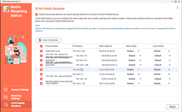
Task: Click IP address 192.168.1.125
Action: 79,84
